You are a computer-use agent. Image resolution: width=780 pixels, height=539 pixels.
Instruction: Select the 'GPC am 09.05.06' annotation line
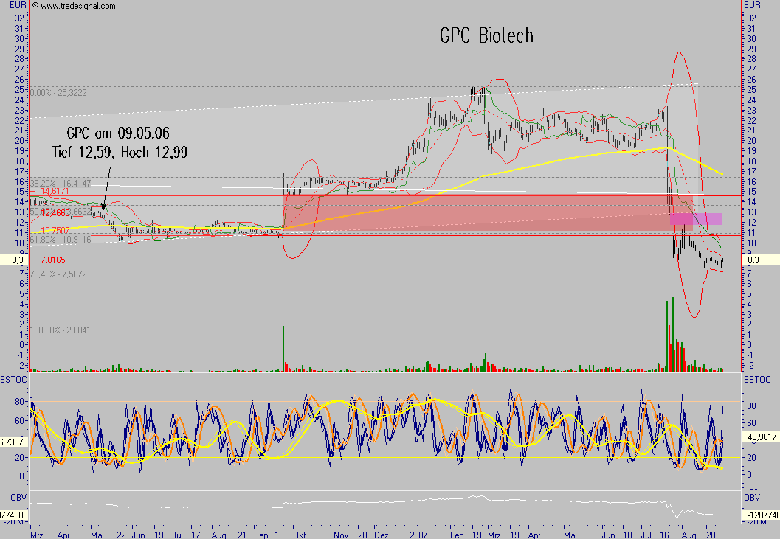click(118, 133)
